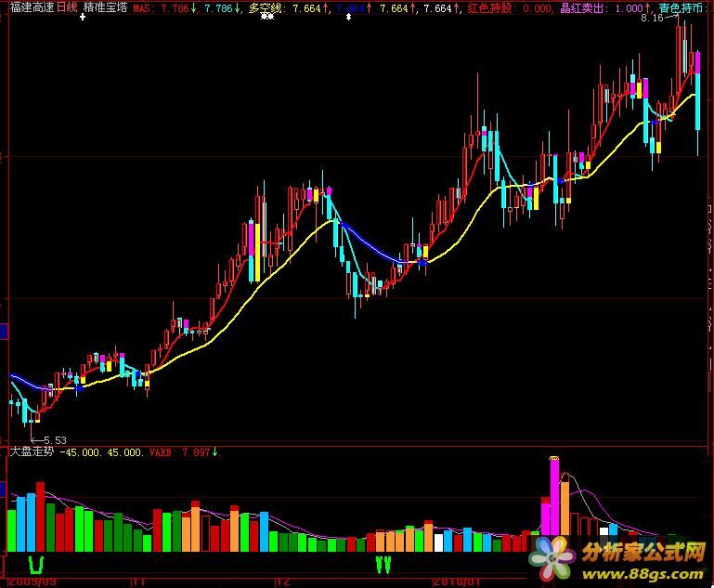Click the white star markers at chart top
The image size is (714, 588).
click(x=266, y=17)
